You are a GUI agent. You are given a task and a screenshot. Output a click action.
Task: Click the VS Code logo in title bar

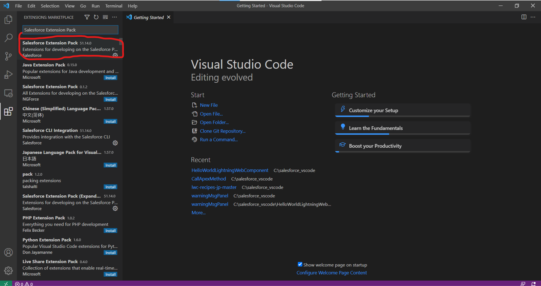pos(6,6)
